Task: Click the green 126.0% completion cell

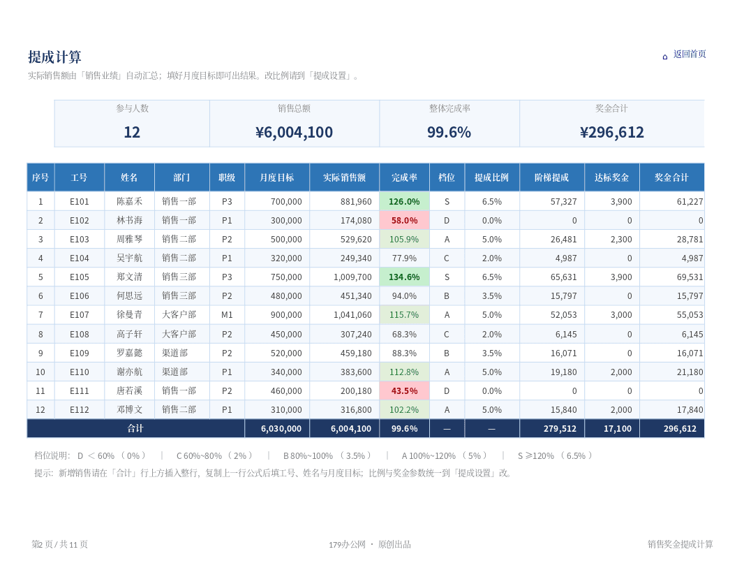Action: tap(404, 201)
